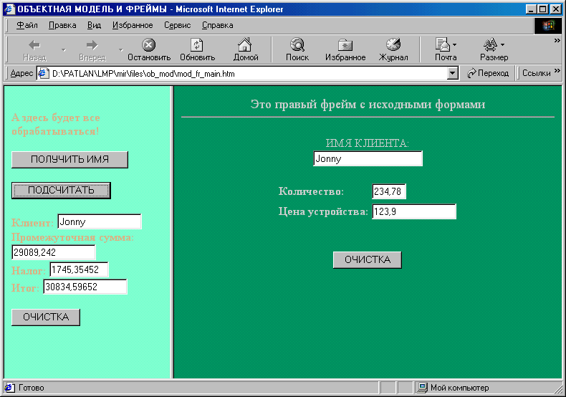Viewport: 566px width, 397px height.
Task: Click the Переход go button
Action: [x=487, y=73]
